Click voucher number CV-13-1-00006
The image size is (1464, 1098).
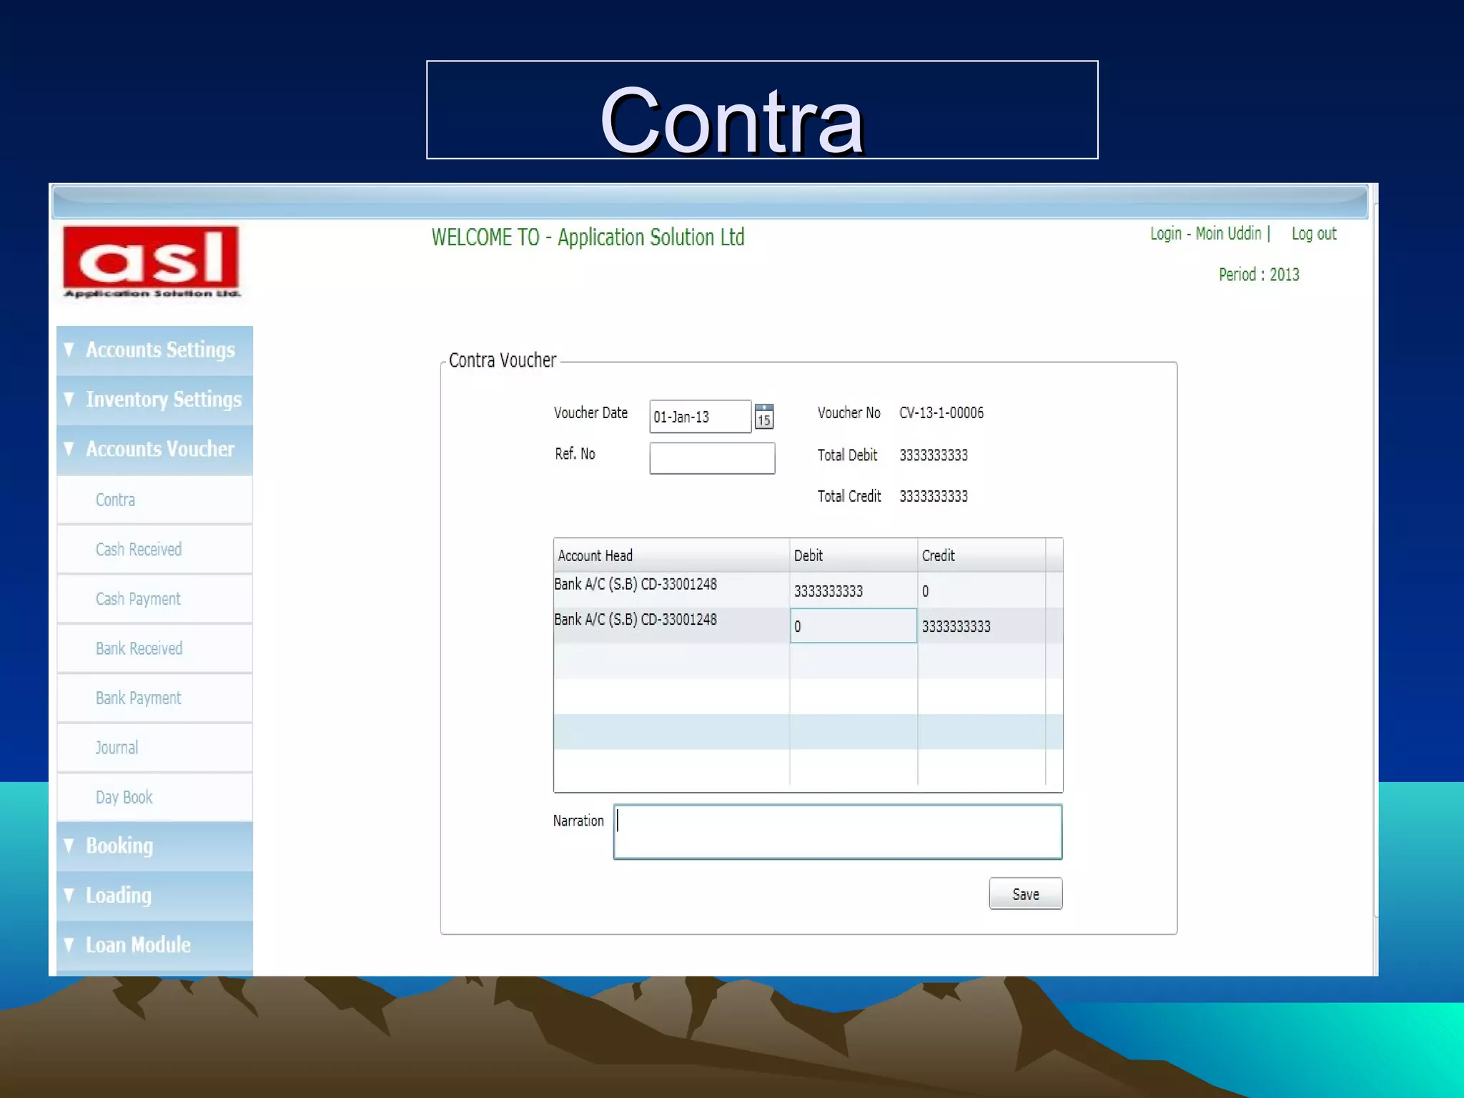(x=941, y=412)
